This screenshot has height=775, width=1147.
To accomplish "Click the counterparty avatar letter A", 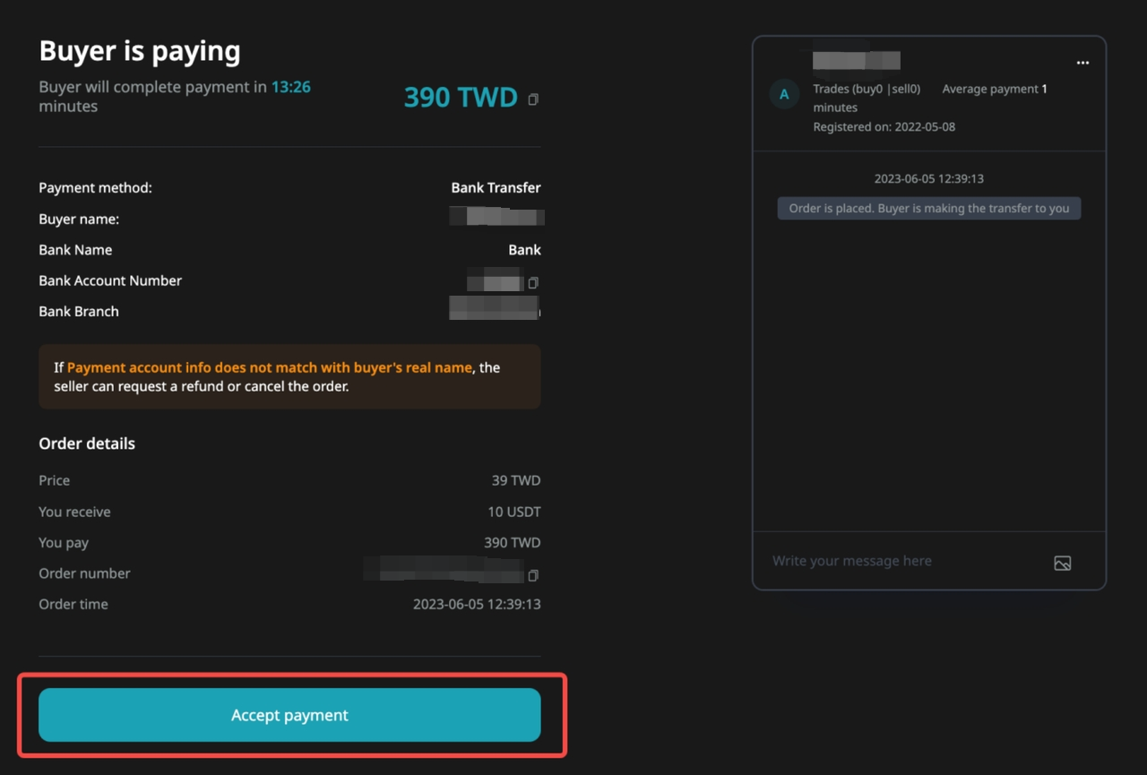I will 785,94.
